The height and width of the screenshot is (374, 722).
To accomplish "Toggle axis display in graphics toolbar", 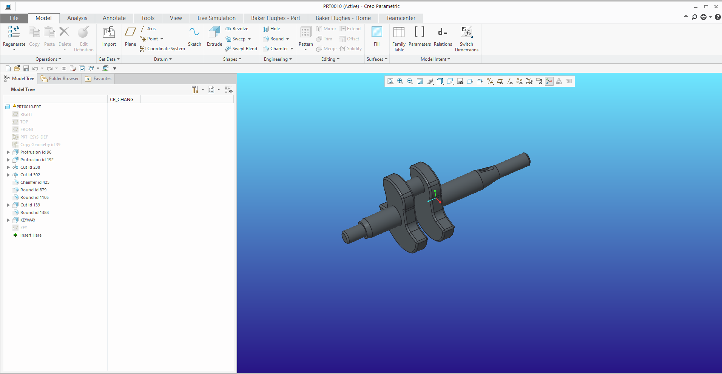I will pyautogui.click(x=510, y=81).
